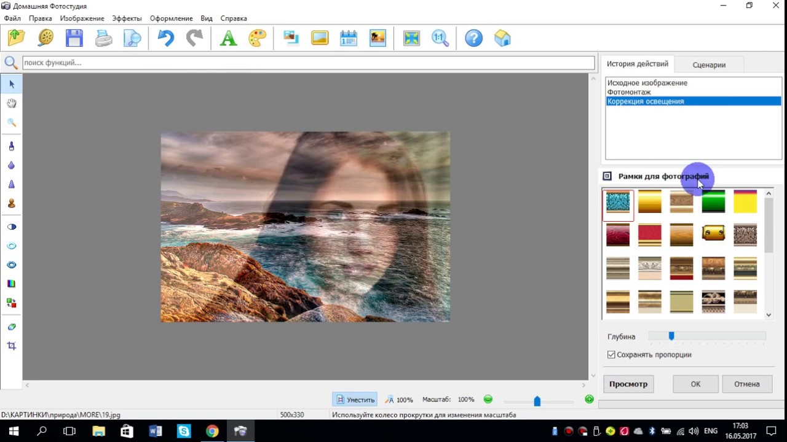Click the 'Просмотр' button
This screenshot has width=787, height=442.
tap(628, 384)
